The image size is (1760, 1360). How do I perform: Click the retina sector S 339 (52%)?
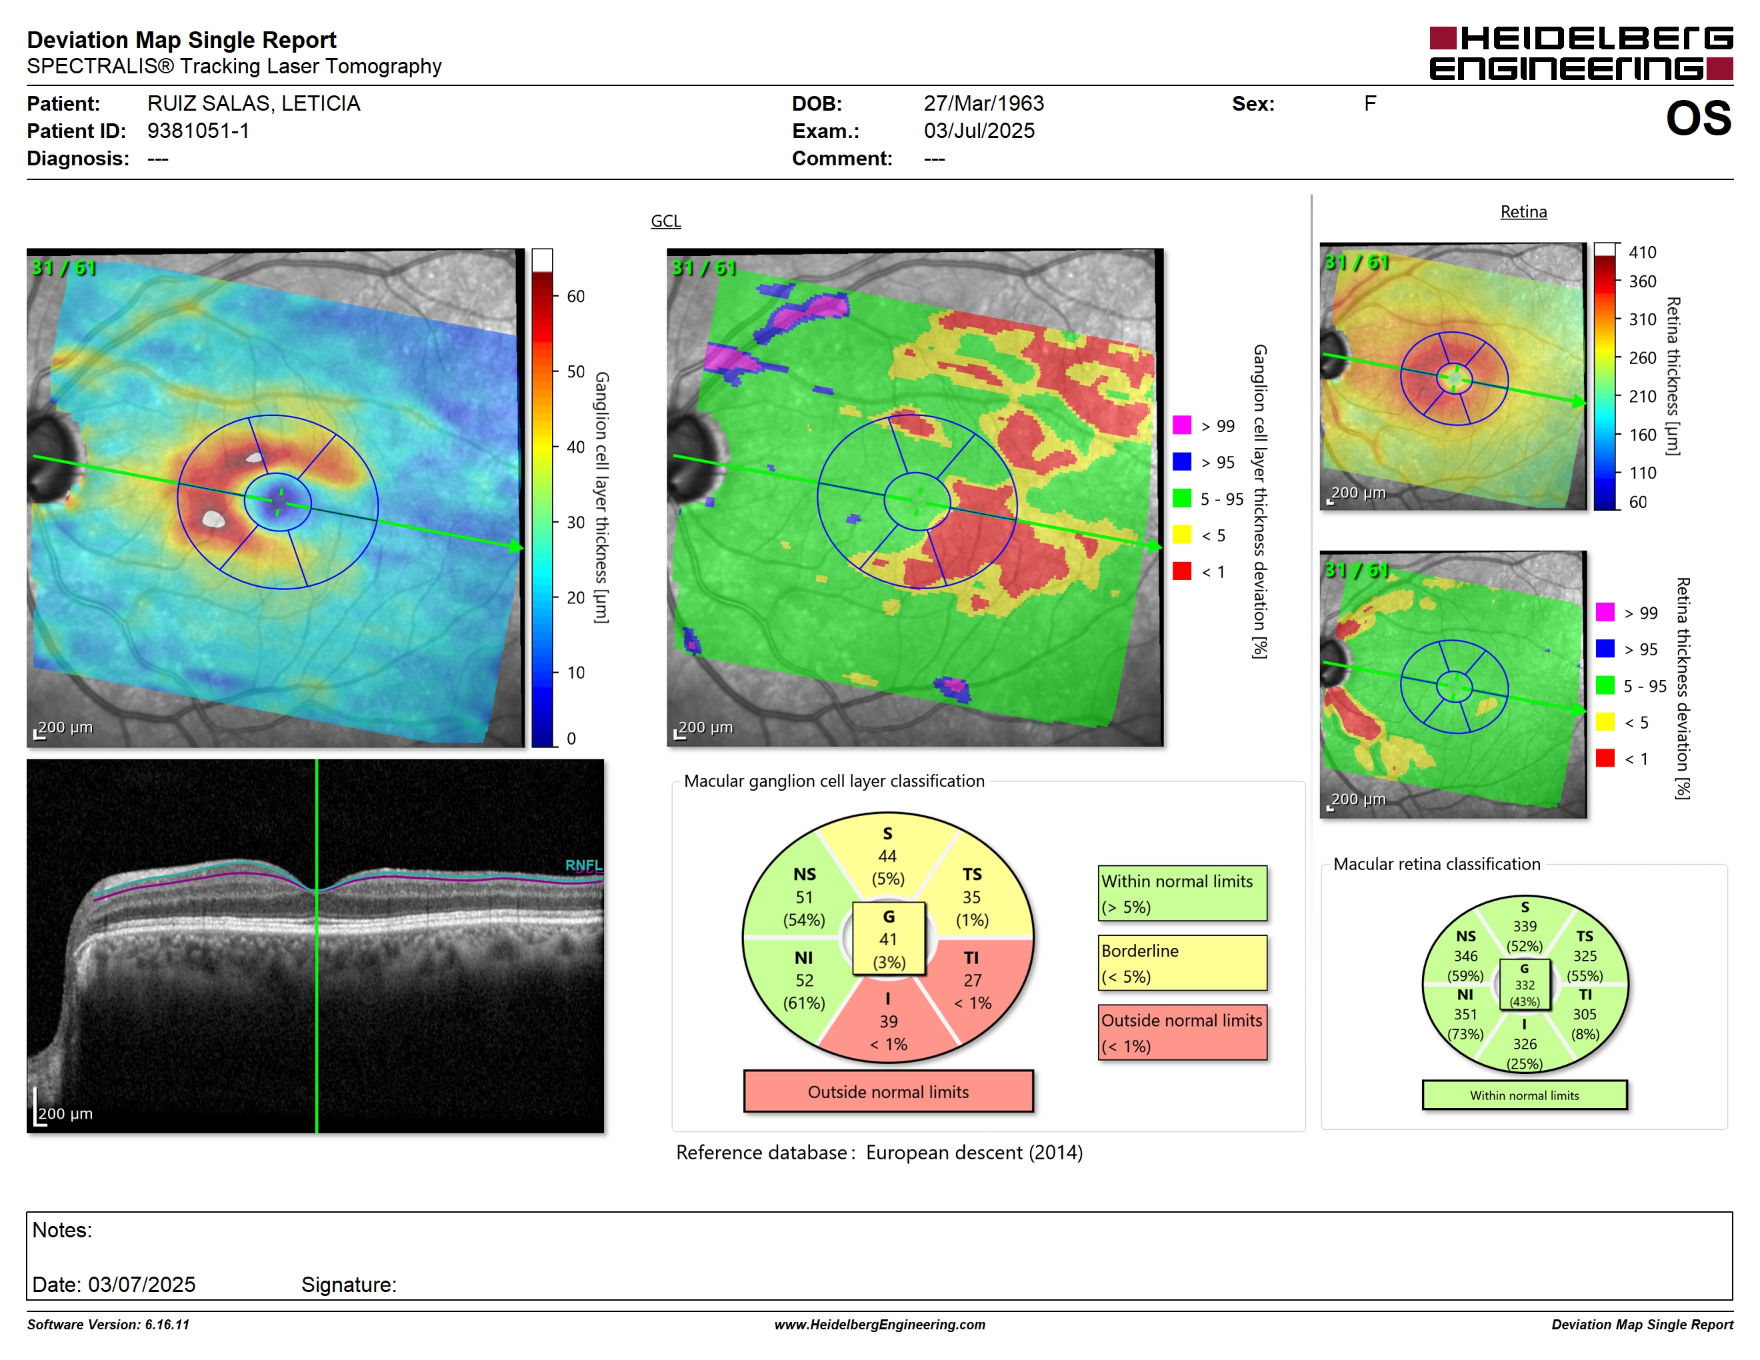[1524, 927]
